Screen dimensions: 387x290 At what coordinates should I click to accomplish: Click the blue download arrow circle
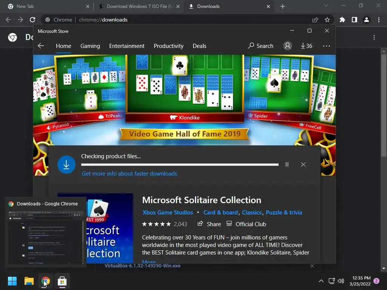point(67,165)
